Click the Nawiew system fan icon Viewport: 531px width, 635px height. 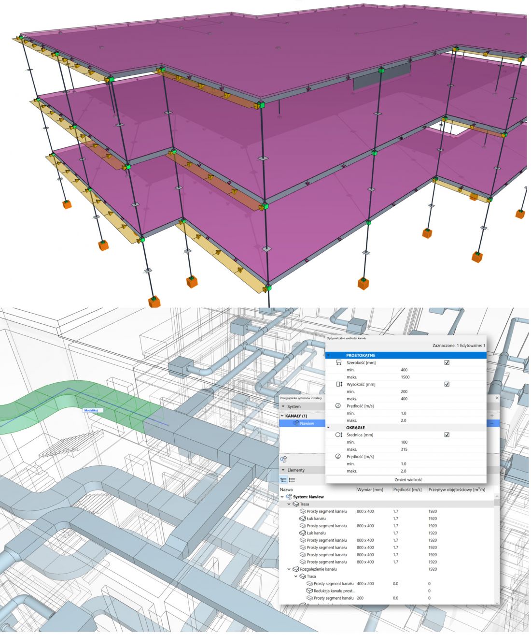click(x=296, y=424)
